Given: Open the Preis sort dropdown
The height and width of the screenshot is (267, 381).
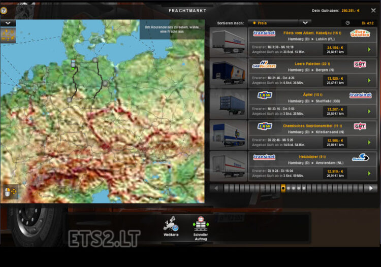Looking at the screenshot, I should [273, 23].
